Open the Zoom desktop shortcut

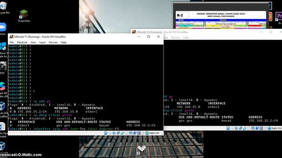(3, 29)
